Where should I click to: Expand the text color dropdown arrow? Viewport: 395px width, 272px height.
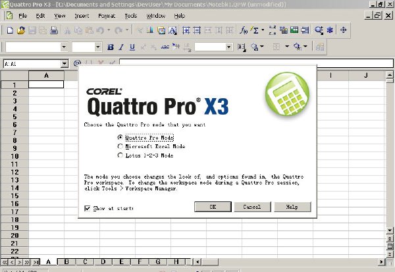pyautogui.click(x=262, y=46)
